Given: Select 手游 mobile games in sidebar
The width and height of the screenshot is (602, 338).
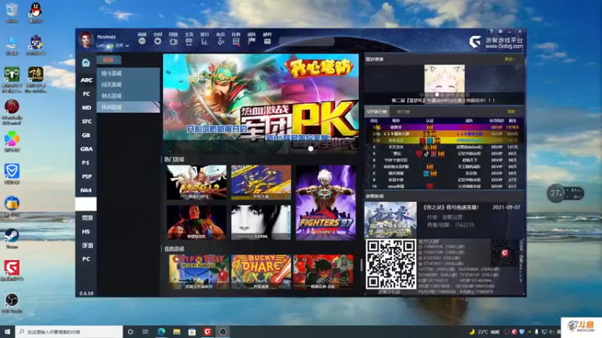Looking at the screenshot, I should pyautogui.click(x=87, y=246).
